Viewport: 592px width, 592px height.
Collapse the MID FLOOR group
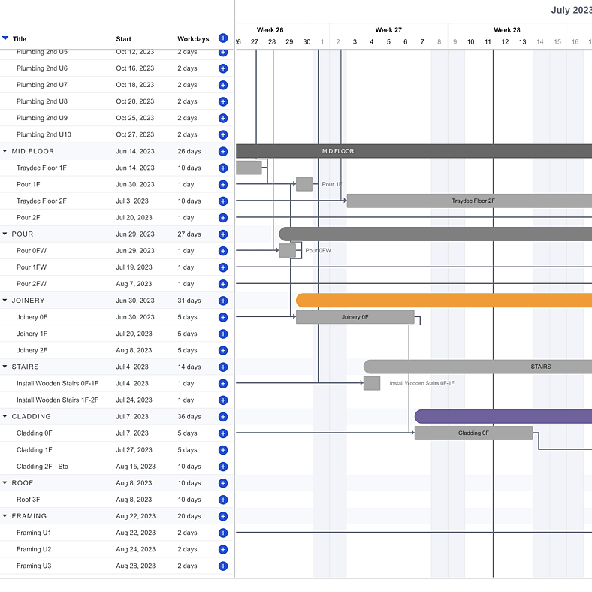(x=5, y=152)
